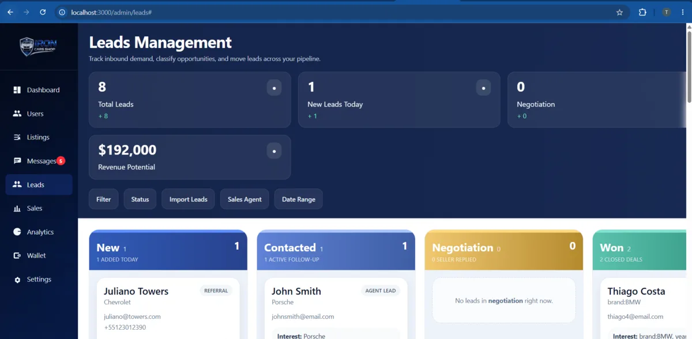Open the browser profile avatar
This screenshot has height=339, width=692.
(x=666, y=12)
